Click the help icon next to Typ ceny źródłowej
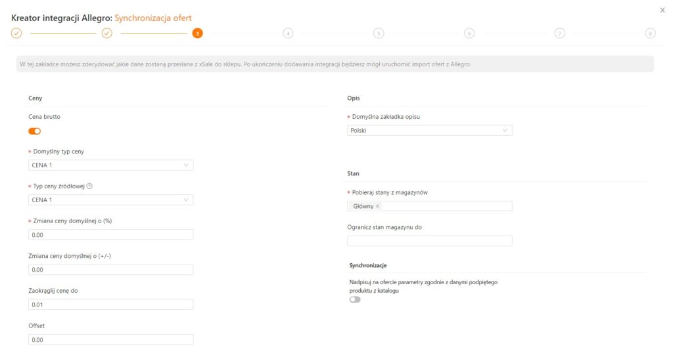Image resolution: width=673 pixels, height=359 pixels. [89, 186]
